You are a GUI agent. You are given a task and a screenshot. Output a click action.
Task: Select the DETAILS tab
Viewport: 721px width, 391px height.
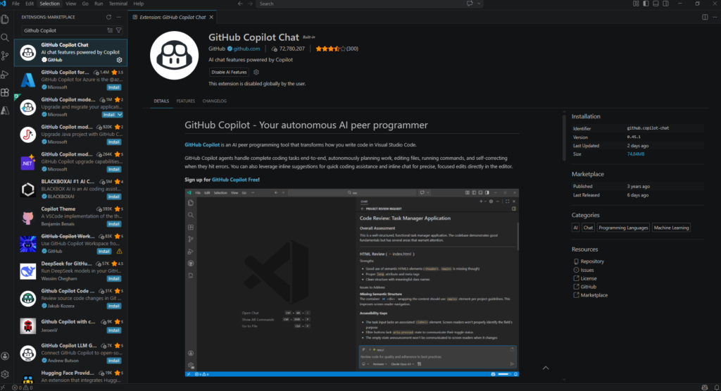click(x=161, y=101)
